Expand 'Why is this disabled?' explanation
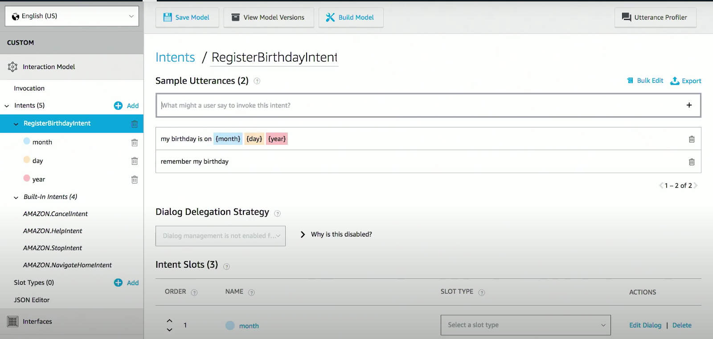Image resolution: width=713 pixels, height=339 pixels. [x=336, y=234]
